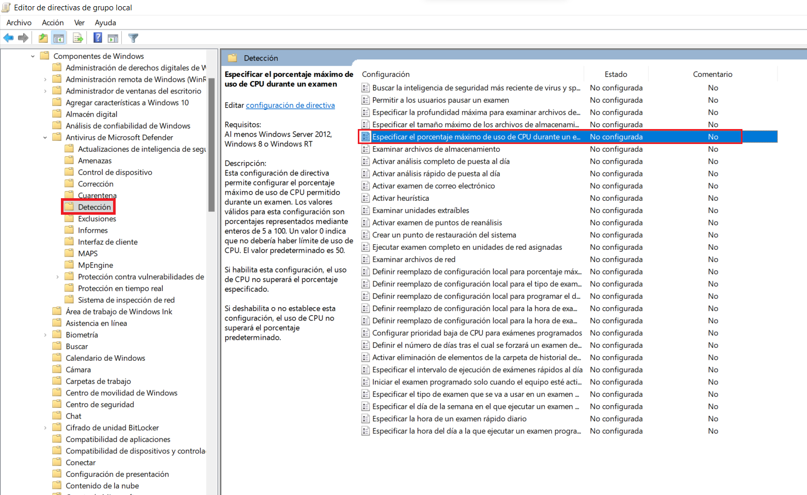This screenshot has width=807, height=495.
Task: Click the folder icon beside Chat
Action: point(57,416)
